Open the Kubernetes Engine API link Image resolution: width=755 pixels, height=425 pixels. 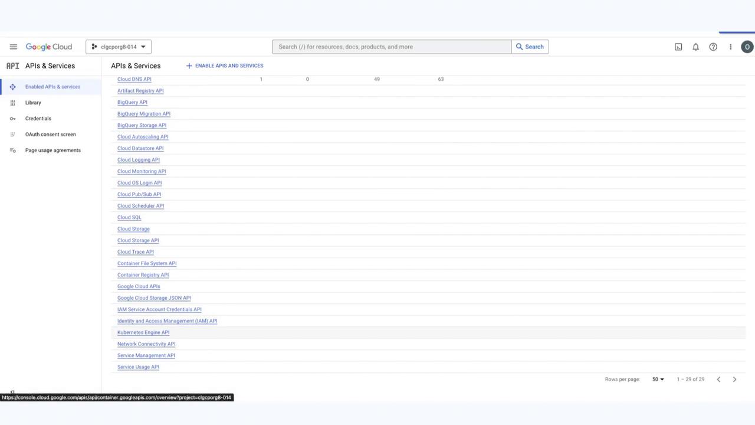(x=143, y=332)
